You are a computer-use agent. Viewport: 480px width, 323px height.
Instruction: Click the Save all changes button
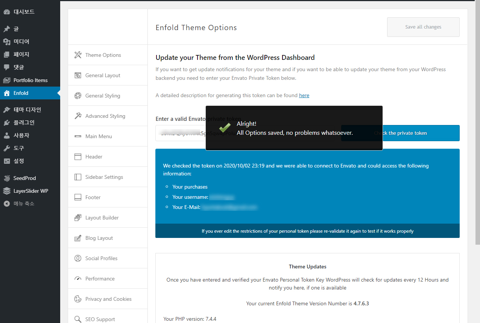point(423,27)
